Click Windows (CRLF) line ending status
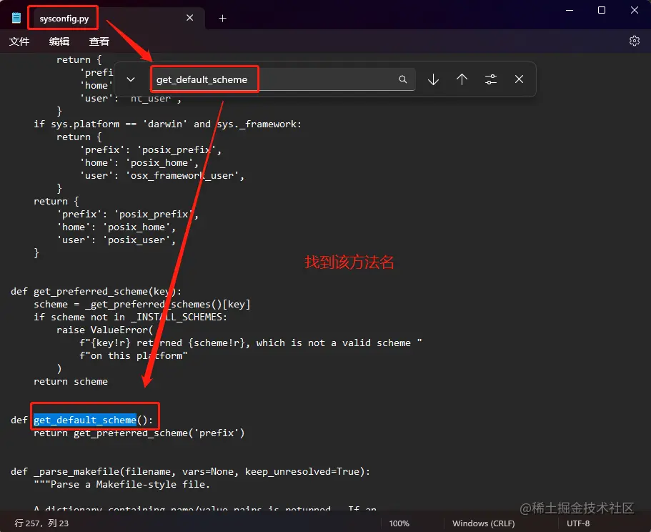Screen dimensions: 651x532 pyautogui.click(x=484, y=523)
